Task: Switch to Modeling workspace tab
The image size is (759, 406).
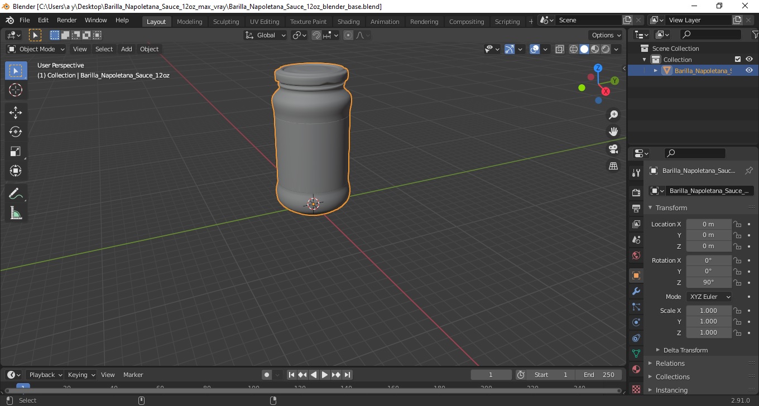Action: click(x=189, y=22)
